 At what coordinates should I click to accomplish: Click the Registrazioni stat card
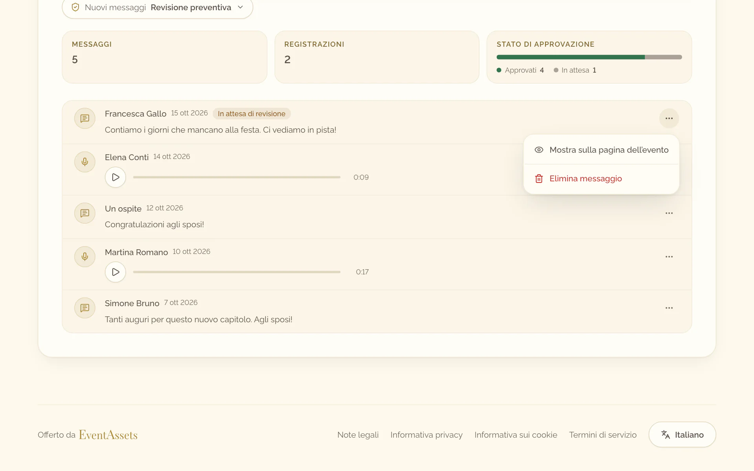[x=377, y=57]
